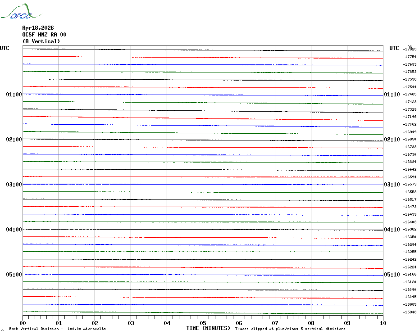The image size is (419, 335).
Task: Click DC offset value -16439
Action: pyautogui.click(x=410, y=214)
